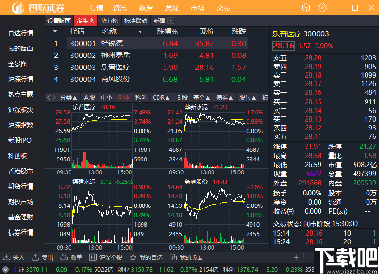The image size is (379, 274).
Task: Click the 卖出 sell icon in bottom toolbar
Action: [x=36, y=257]
